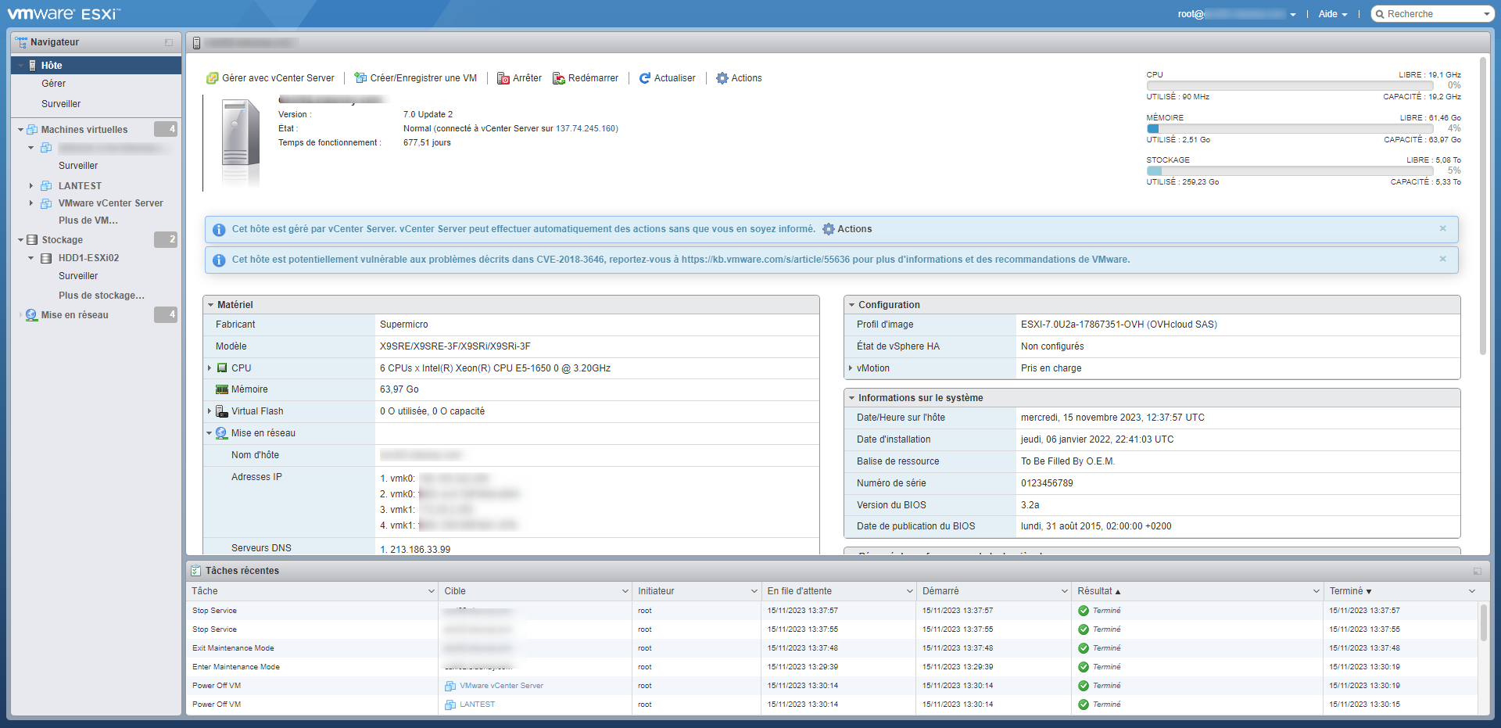Select Gérer under Hôte
This screenshot has width=1501, height=728.
point(53,84)
